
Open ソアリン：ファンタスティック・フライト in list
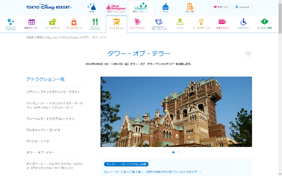click(x=53, y=92)
